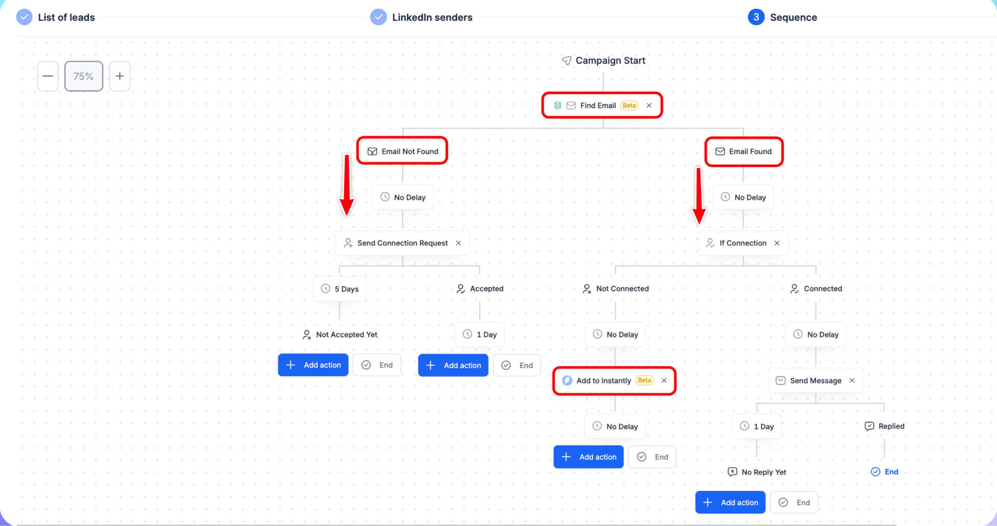Zoom out with the minus button
The image size is (997, 526).
point(48,76)
